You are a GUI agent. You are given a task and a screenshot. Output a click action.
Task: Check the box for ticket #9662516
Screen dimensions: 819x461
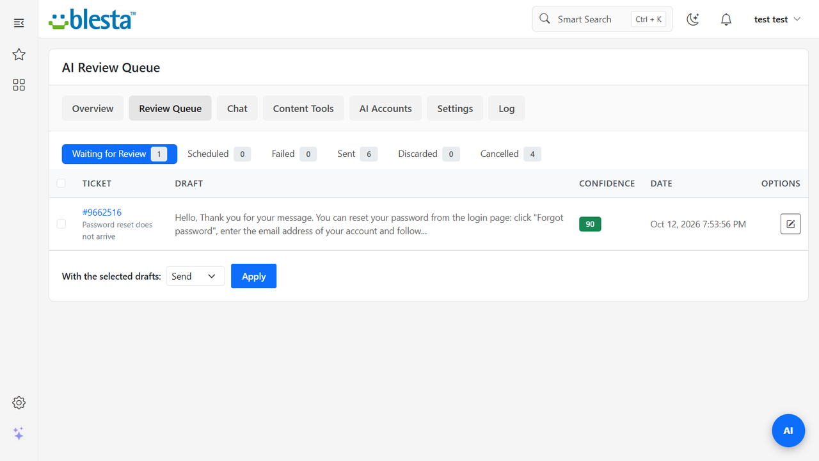point(61,224)
